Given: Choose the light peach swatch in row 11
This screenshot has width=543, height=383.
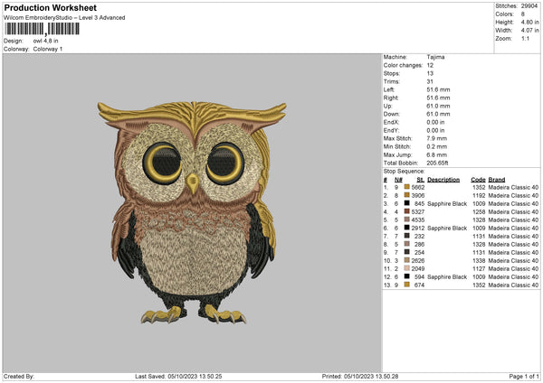Looking at the screenshot, I should (406, 268).
